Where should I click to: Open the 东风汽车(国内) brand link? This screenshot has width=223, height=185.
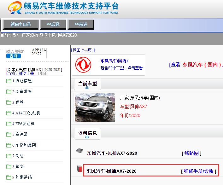coord(114,61)
